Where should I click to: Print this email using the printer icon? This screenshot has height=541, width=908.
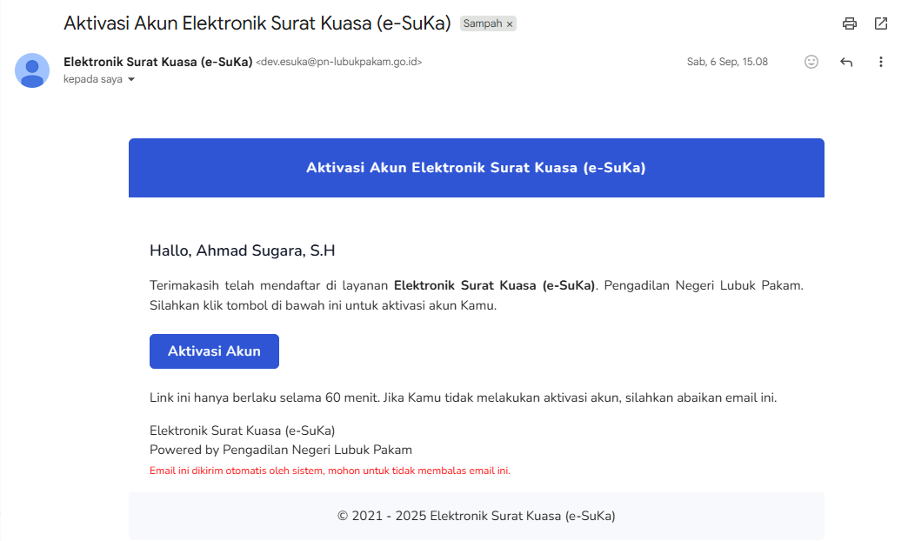[850, 23]
